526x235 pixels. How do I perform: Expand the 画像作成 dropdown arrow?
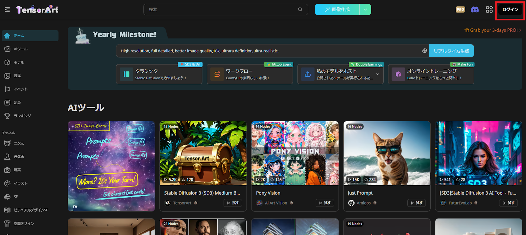click(x=365, y=10)
